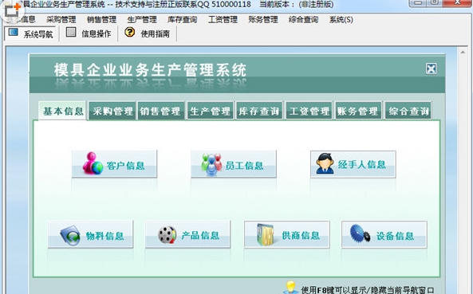
Task: Open the 生产管理 menu in menu bar
Action: tap(142, 20)
